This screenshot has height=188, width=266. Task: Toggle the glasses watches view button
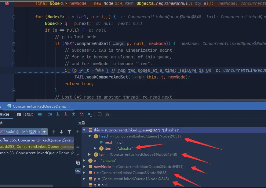tap(78, 171)
